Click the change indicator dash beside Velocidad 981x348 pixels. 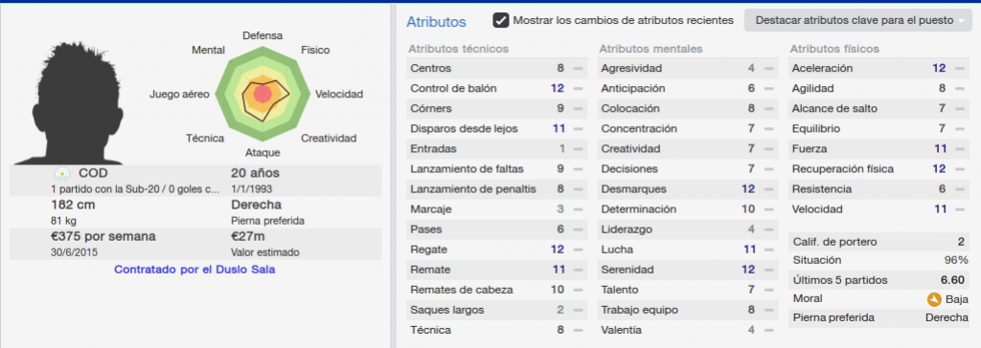(x=959, y=209)
